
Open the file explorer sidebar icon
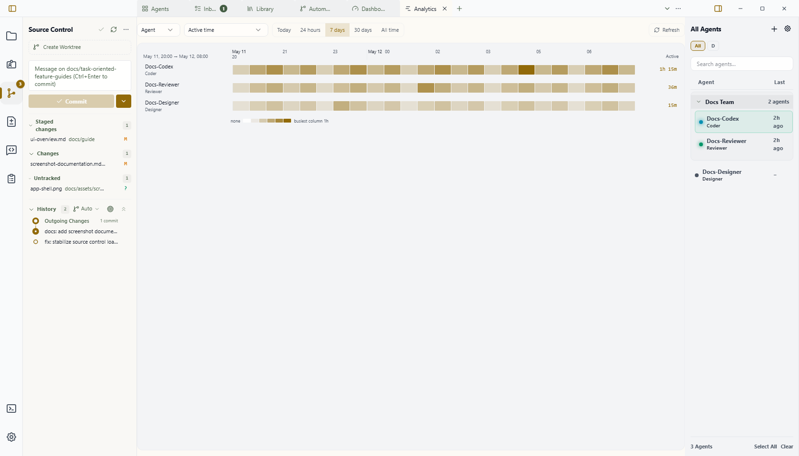click(x=11, y=36)
